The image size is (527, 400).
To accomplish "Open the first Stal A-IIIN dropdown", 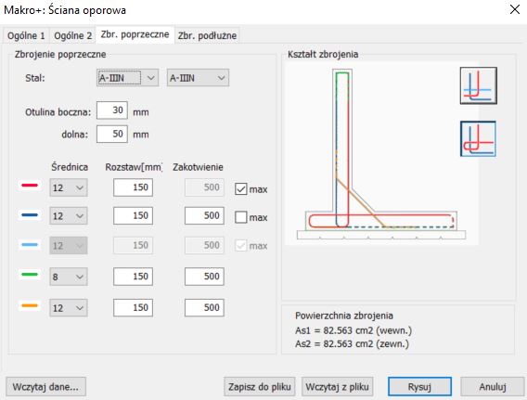I will pos(127,78).
